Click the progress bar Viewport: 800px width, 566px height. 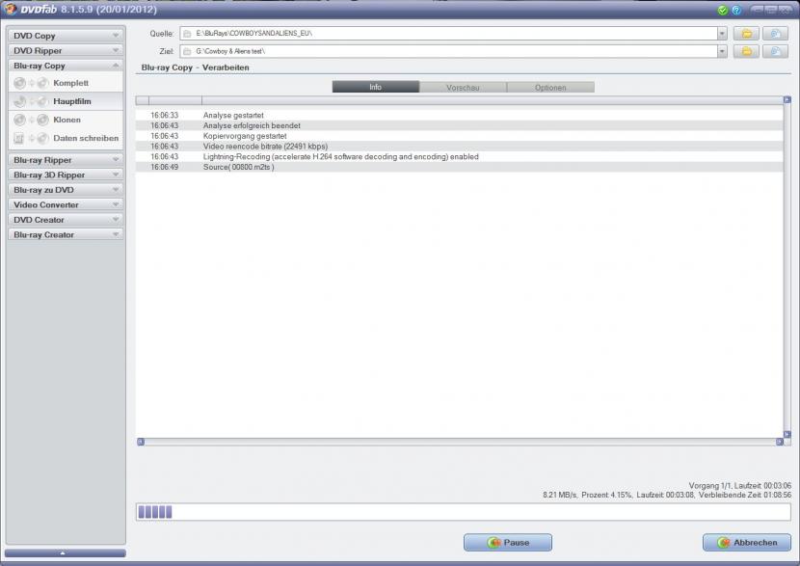pyautogui.click(x=464, y=512)
